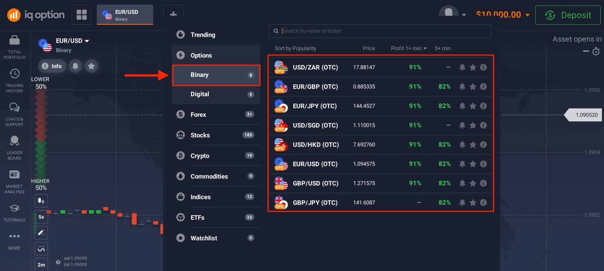Click the 1.090520 current price marker
The width and height of the screenshot is (604, 271).
coord(583,115)
